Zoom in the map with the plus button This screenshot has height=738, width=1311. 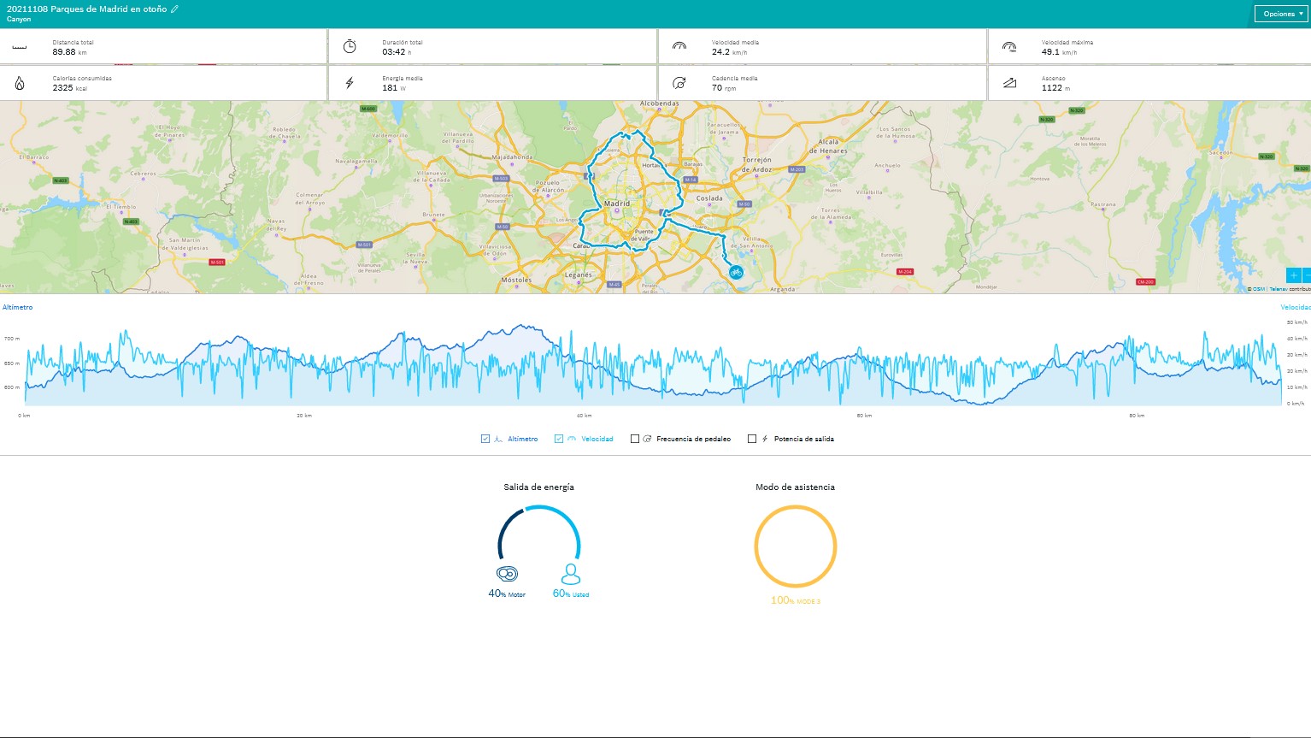(1294, 275)
